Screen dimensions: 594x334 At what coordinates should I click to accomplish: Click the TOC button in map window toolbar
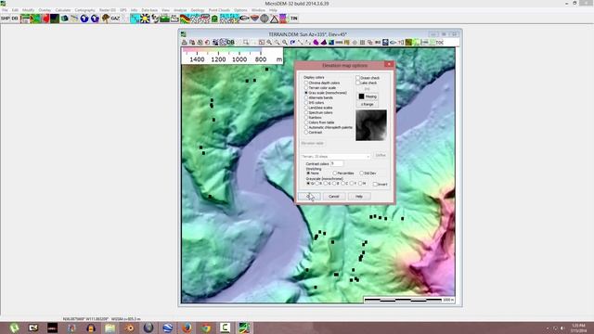pyautogui.click(x=439, y=43)
